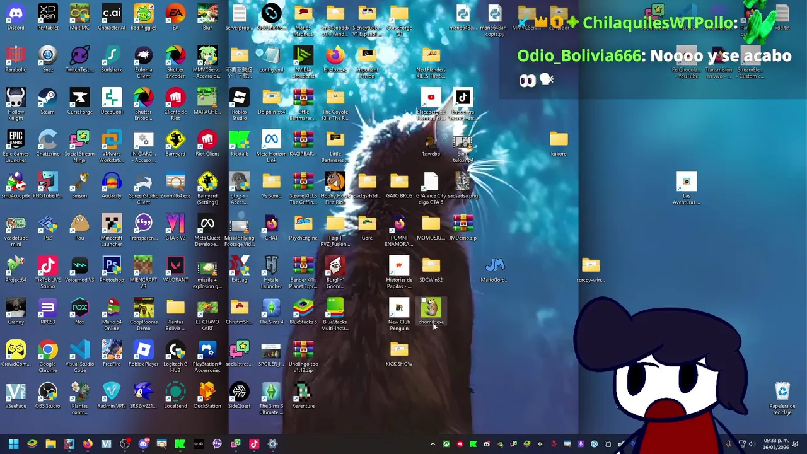Select the Parabolic desktop shortcut
This screenshot has height=454, width=807.
[x=16, y=59]
